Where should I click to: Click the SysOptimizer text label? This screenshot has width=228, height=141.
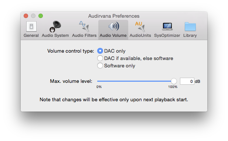coord(167,35)
